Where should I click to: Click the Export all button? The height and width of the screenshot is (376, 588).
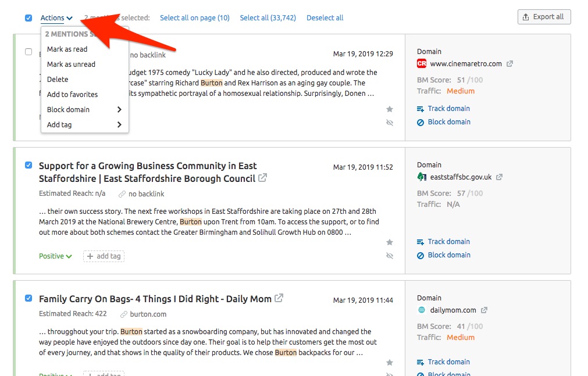point(544,17)
